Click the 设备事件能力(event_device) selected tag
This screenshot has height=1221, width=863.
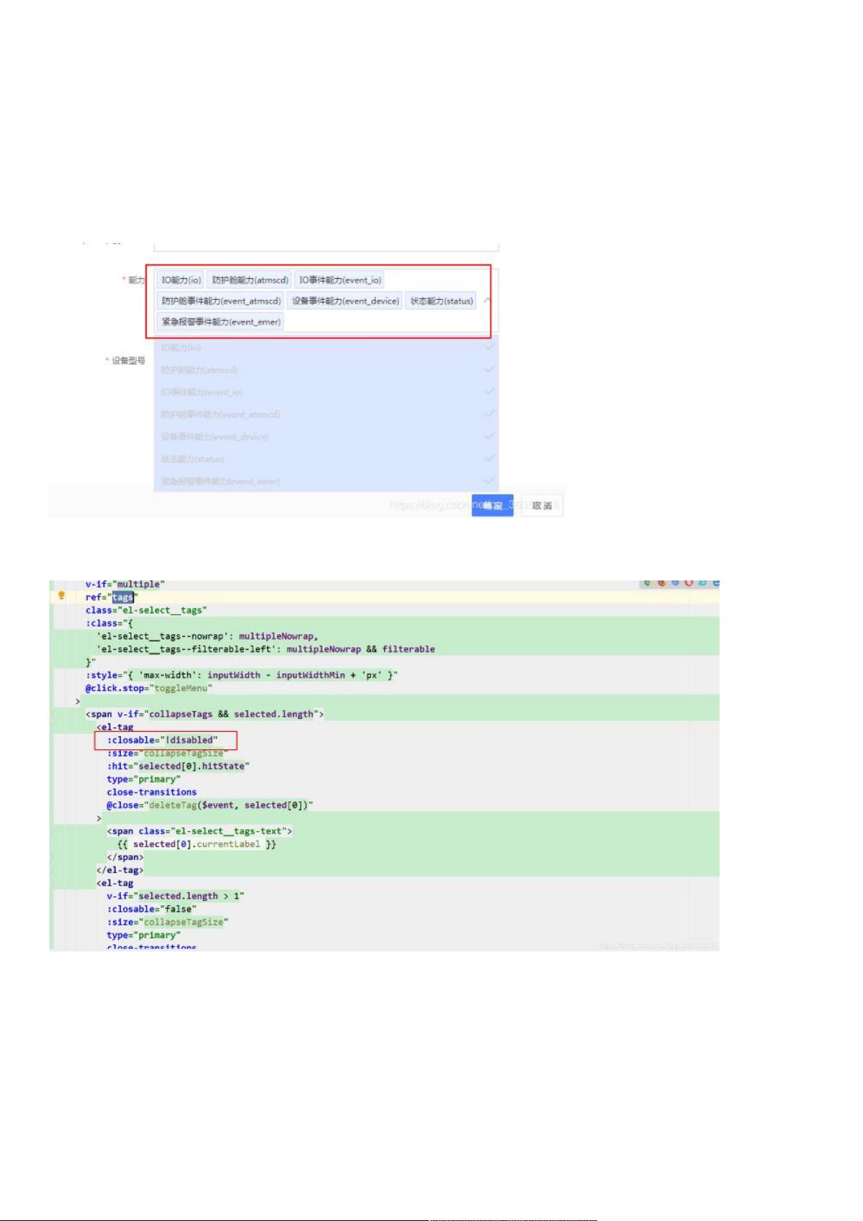(x=346, y=301)
